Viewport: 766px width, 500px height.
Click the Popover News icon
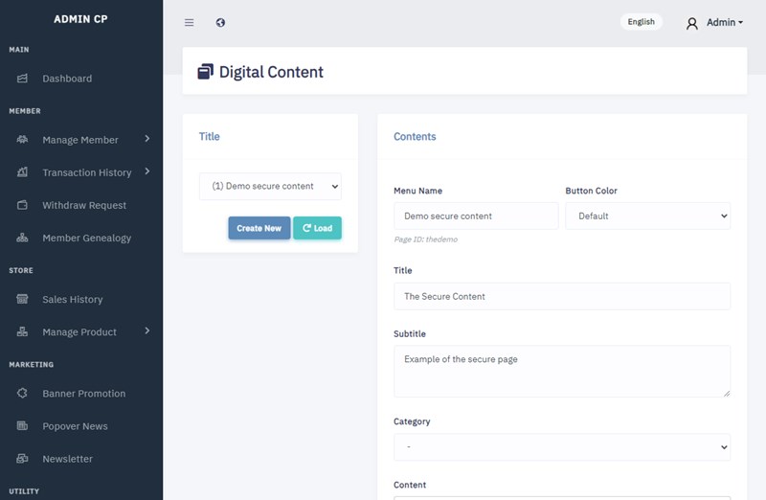22,425
